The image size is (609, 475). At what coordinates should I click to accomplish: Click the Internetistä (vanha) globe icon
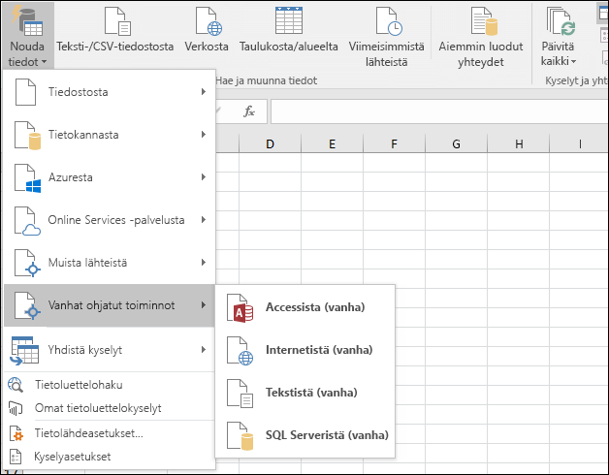240,351
